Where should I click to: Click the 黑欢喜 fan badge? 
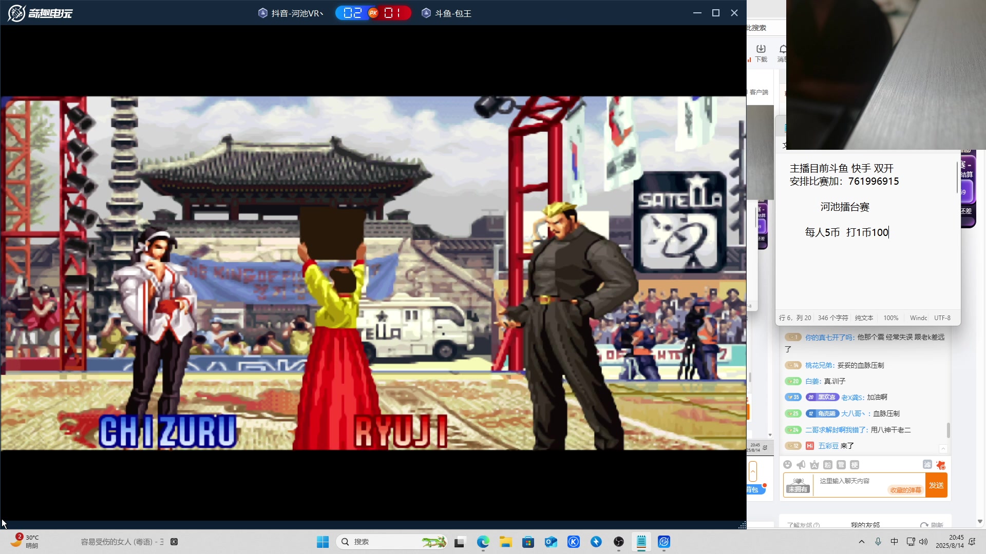[x=822, y=397]
